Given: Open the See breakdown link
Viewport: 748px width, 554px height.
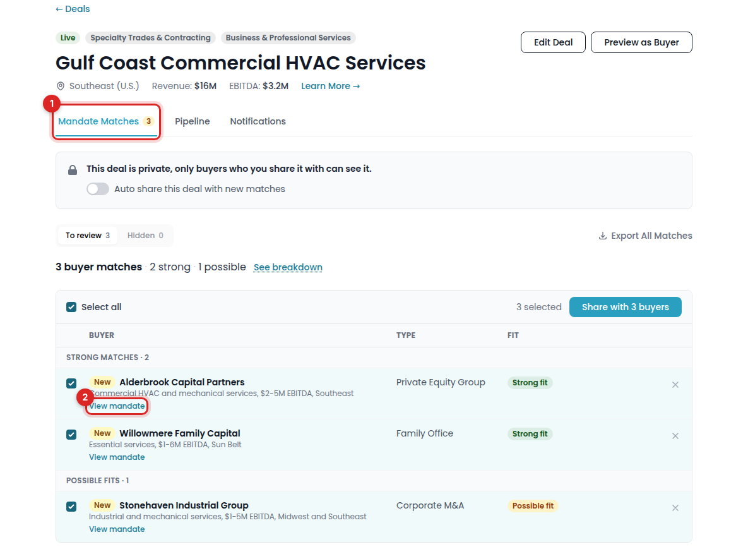Looking at the screenshot, I should 288,267.
